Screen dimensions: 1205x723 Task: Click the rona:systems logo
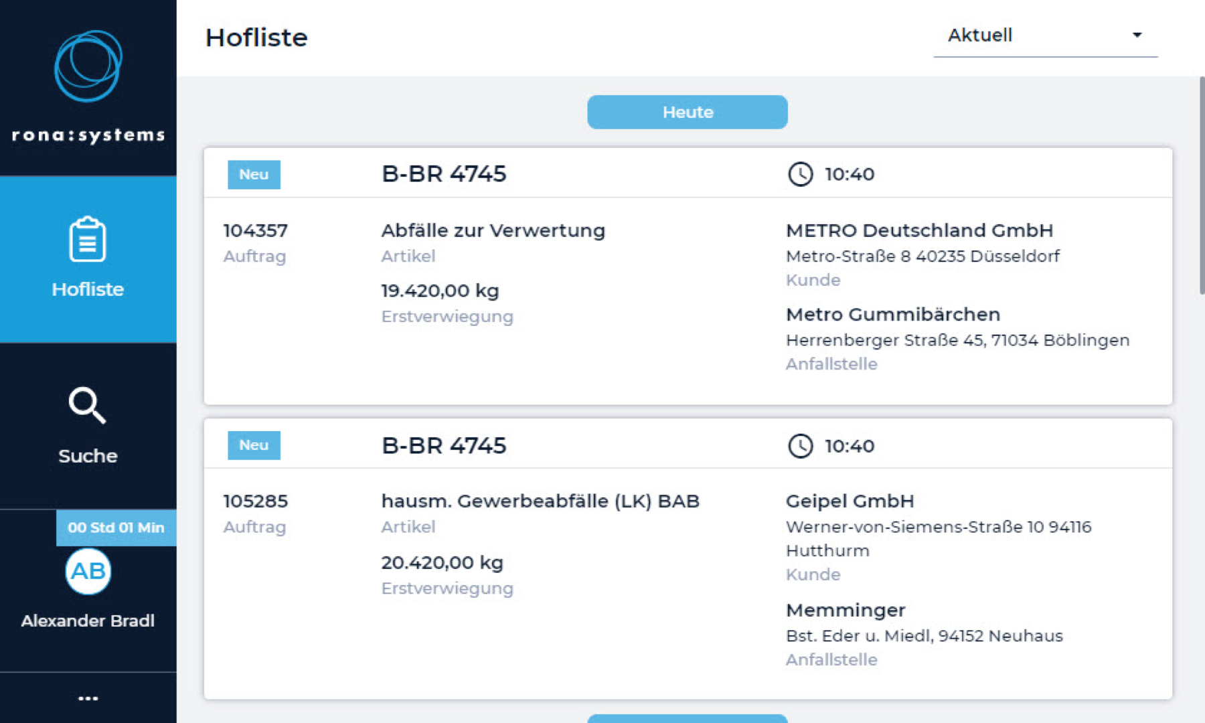tap(88, 86)
